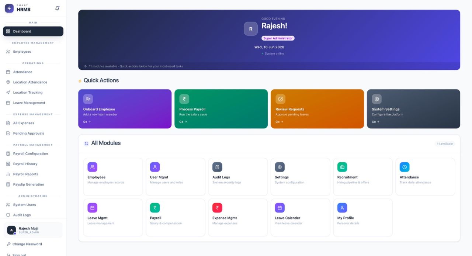Click the Location Tracking arrow icon
472x256 pixels.
click(x=8, y=93)
